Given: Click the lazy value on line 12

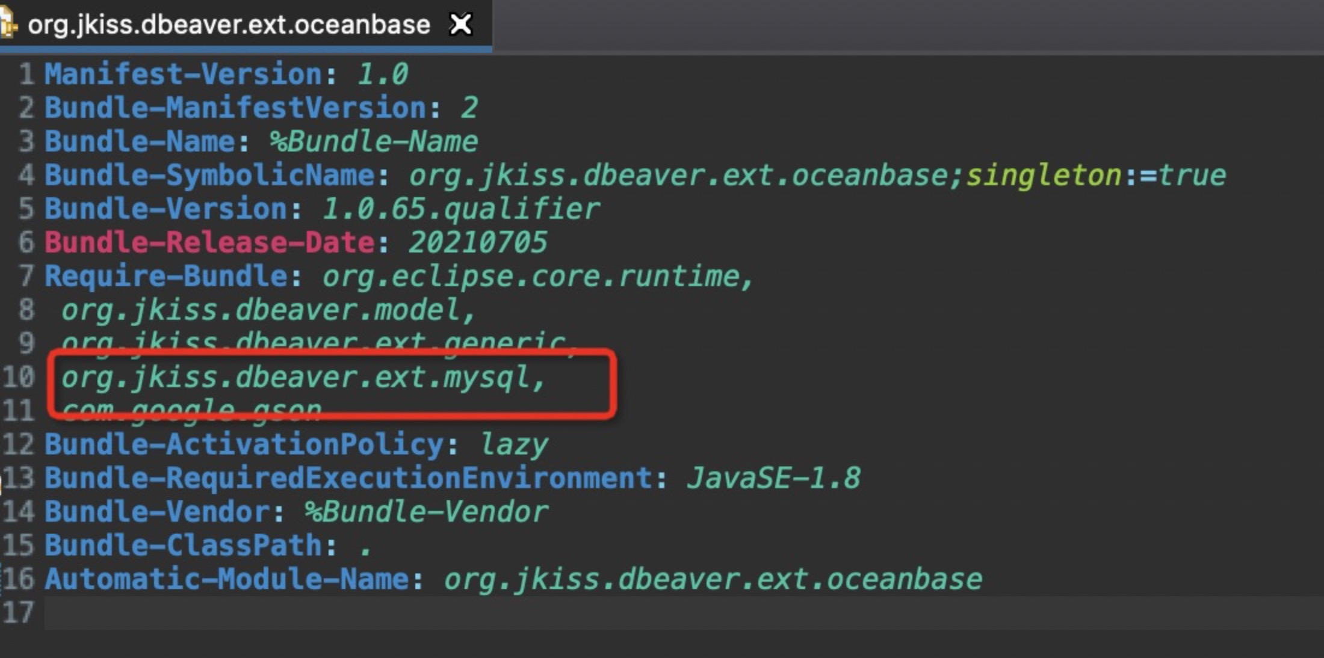Looking at the screenshot, I should (513, 445).
